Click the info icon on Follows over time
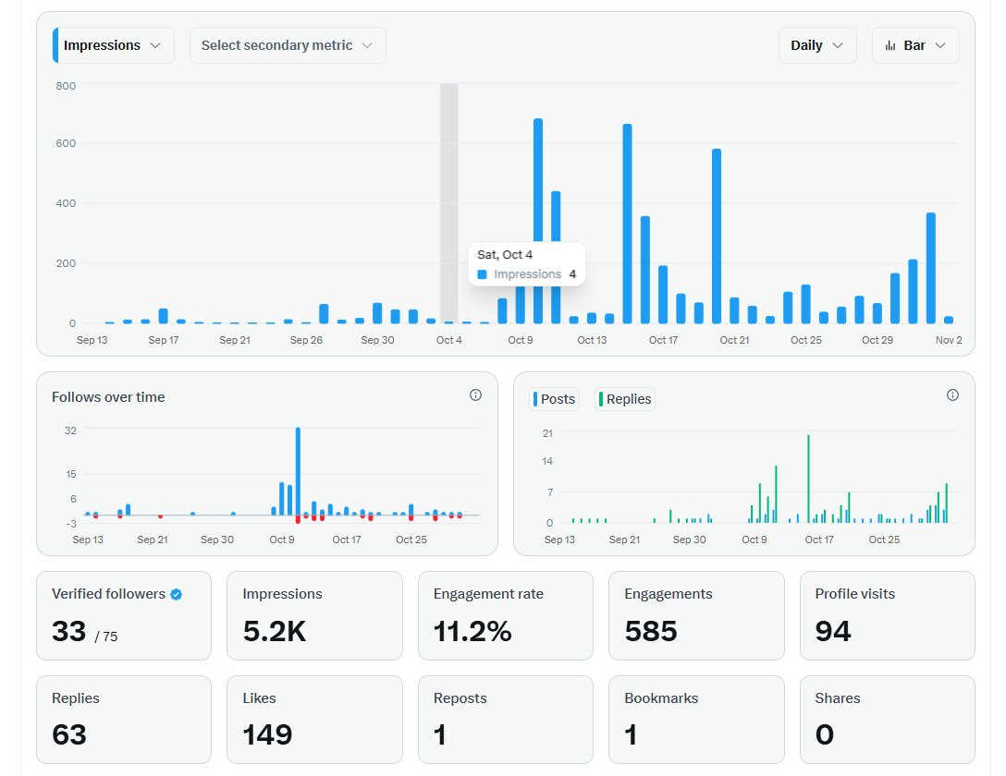 tap(475, 394)
